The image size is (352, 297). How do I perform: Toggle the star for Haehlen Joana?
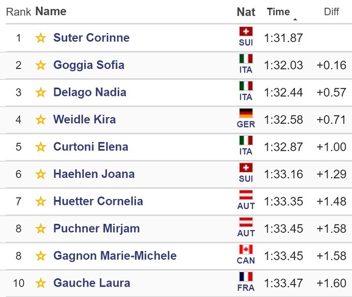tap(41, 174)
